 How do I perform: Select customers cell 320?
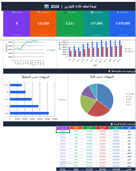(x=76, y=131)
